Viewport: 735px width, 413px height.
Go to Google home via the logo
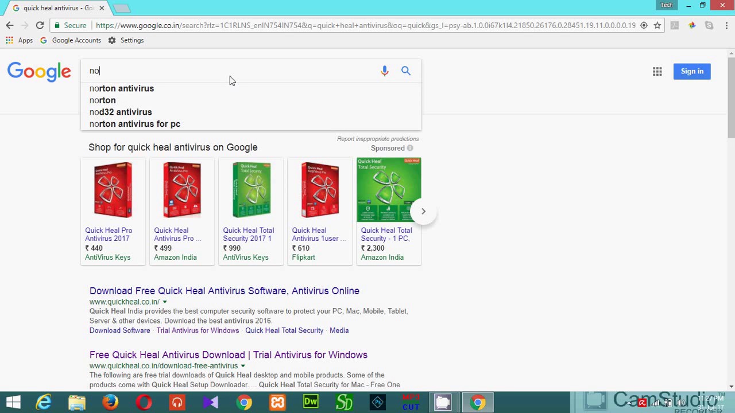click(39, 71)
